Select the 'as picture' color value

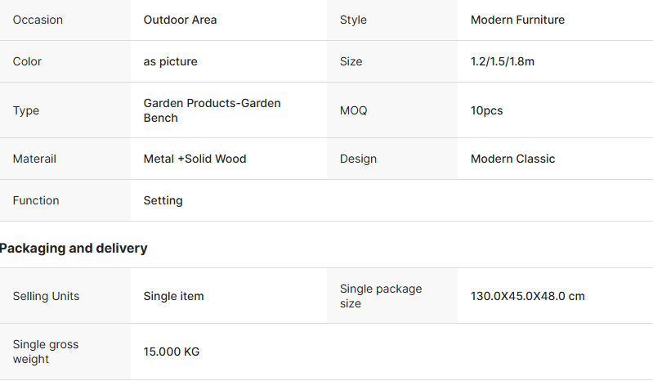coord(170,61)
